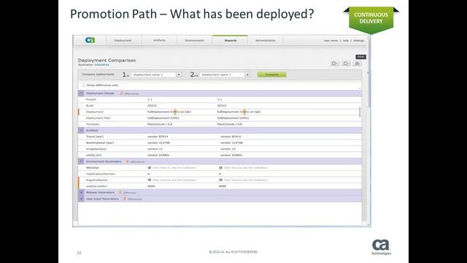
Task: Click the comparison table's inner scrollbar
Action: tap(360, 112)
